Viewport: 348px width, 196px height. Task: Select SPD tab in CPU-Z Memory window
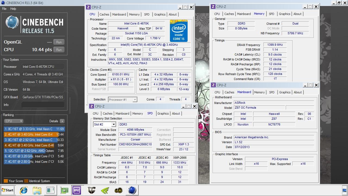point(271,14)
